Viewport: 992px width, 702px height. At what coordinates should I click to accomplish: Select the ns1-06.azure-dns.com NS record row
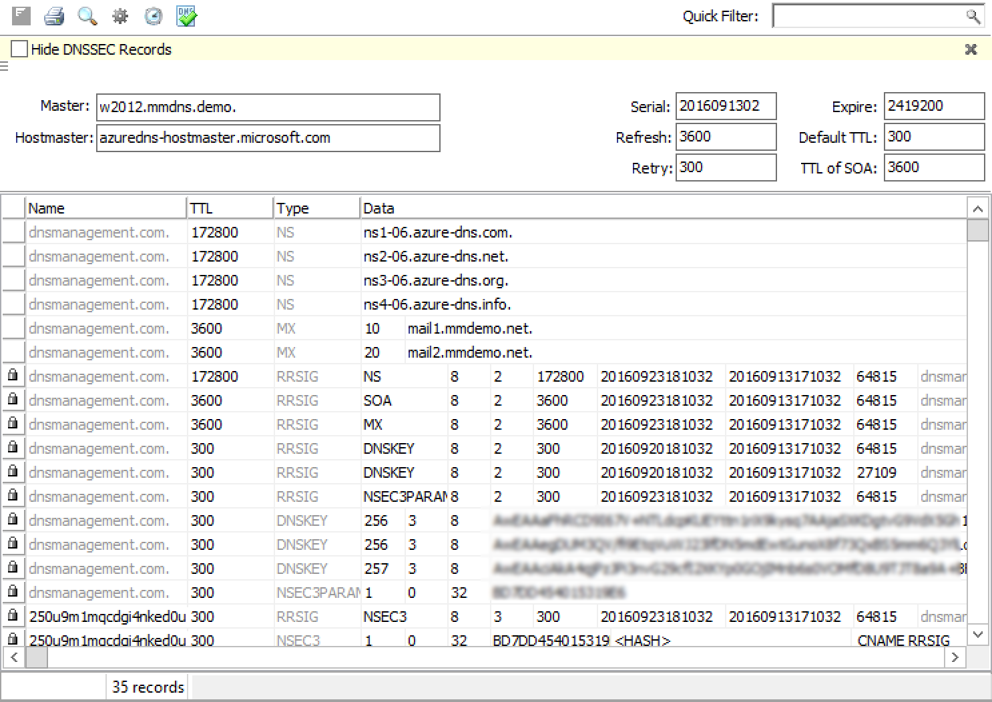pyautogui.click(x=437, y=233)
